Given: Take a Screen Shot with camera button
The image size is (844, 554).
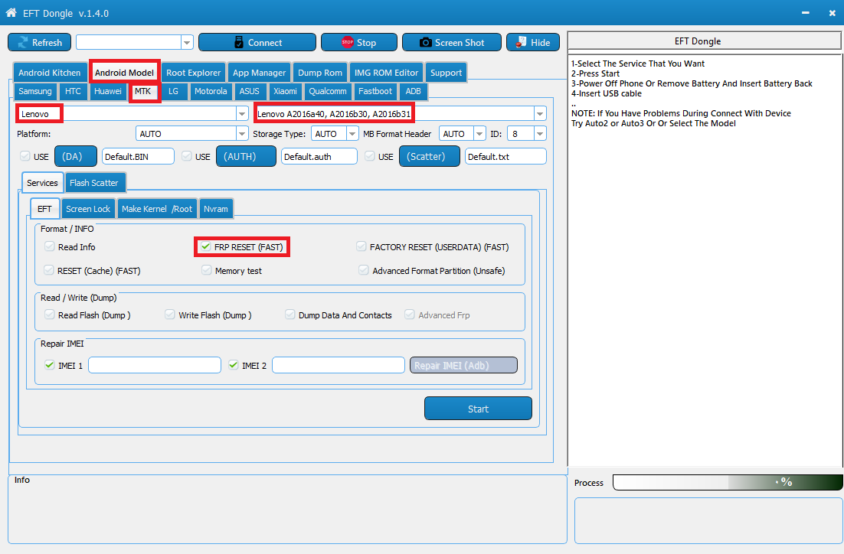Looking at the screenshot, I should [x=452, y=43].
